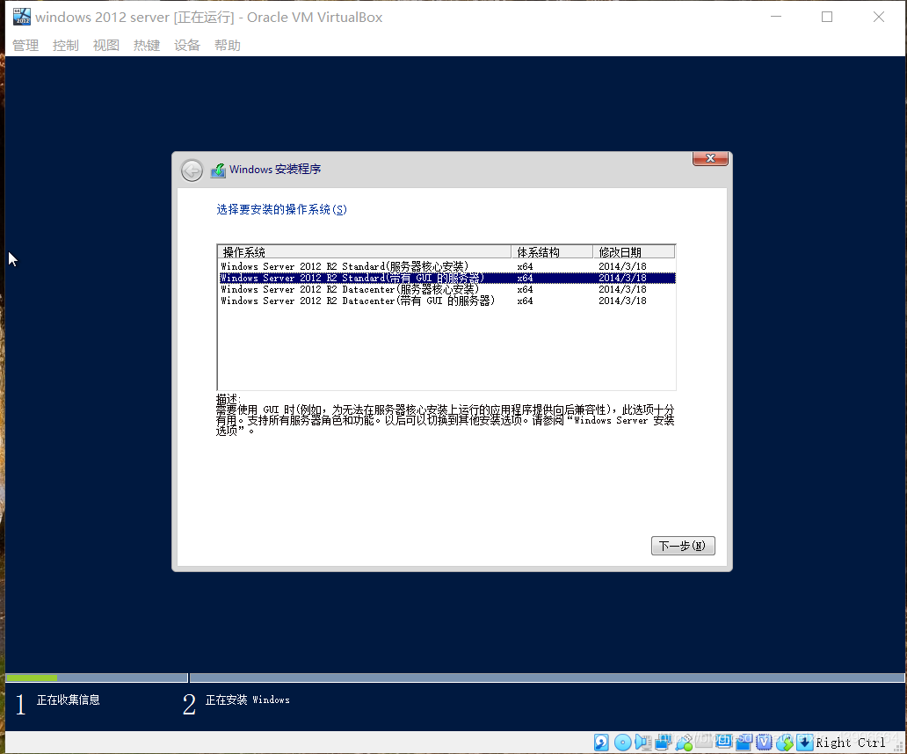Open the 帮助 menu

[228, 45]
